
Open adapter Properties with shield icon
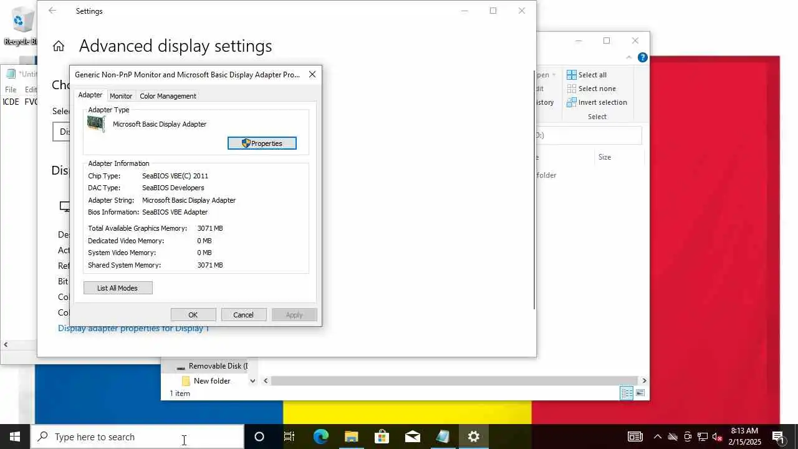(x=262, y=143)
